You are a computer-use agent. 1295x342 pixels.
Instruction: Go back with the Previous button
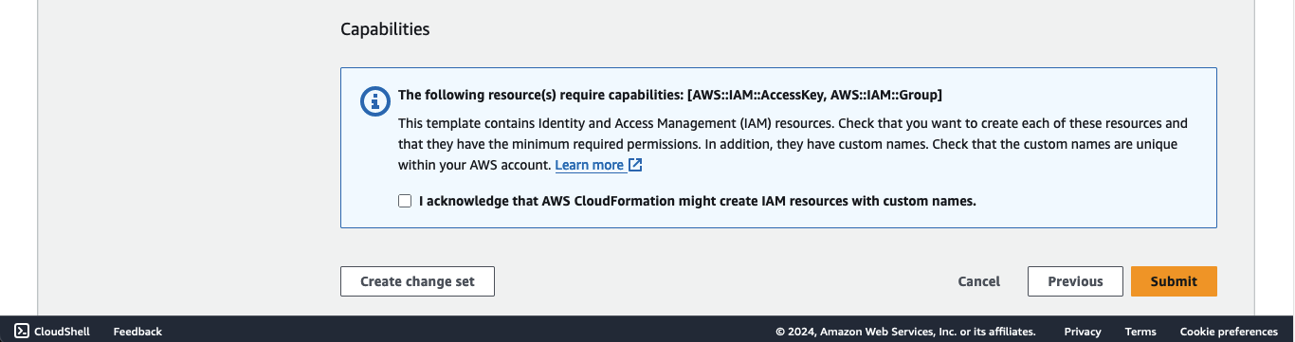pyautogui.click(x=1075, y=281)
